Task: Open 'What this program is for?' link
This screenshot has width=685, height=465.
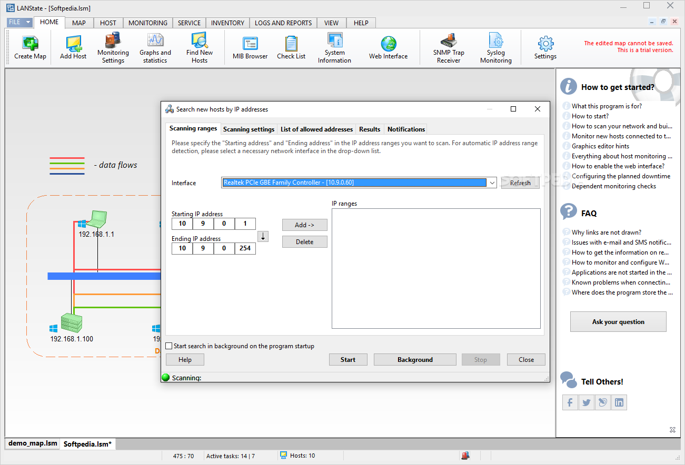Action: 607,106
